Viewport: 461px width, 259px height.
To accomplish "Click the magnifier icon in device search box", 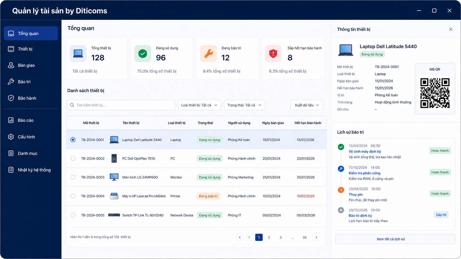I will tap(72, 105).
